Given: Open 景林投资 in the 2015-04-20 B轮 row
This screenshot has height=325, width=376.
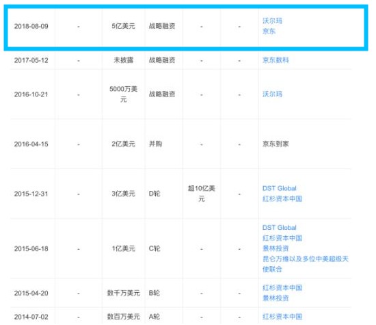Looking at the screenshot, I should click(276, 298).
